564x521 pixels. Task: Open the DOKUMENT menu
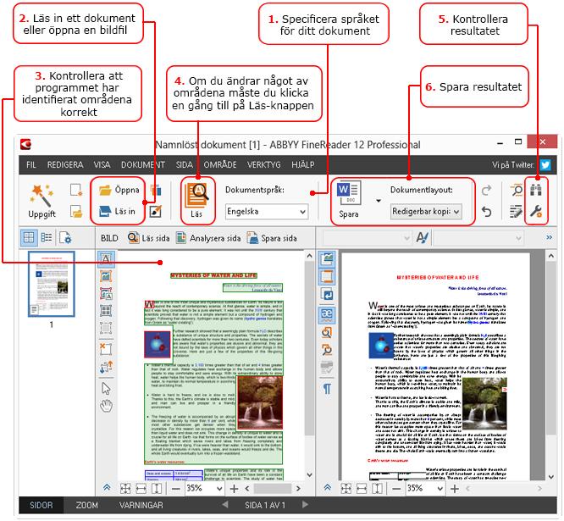pyautogui.click(x=143, y=165)
